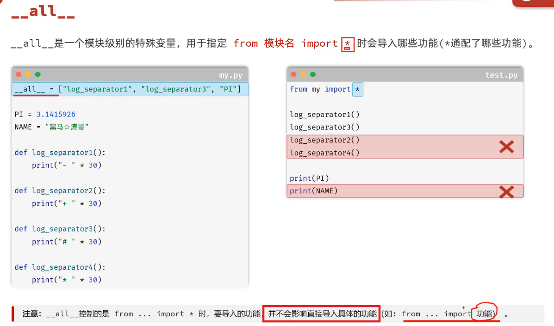
Task: Click the "并不会影响直接导入具体的功能" phrase
Action: coord(322,314)
